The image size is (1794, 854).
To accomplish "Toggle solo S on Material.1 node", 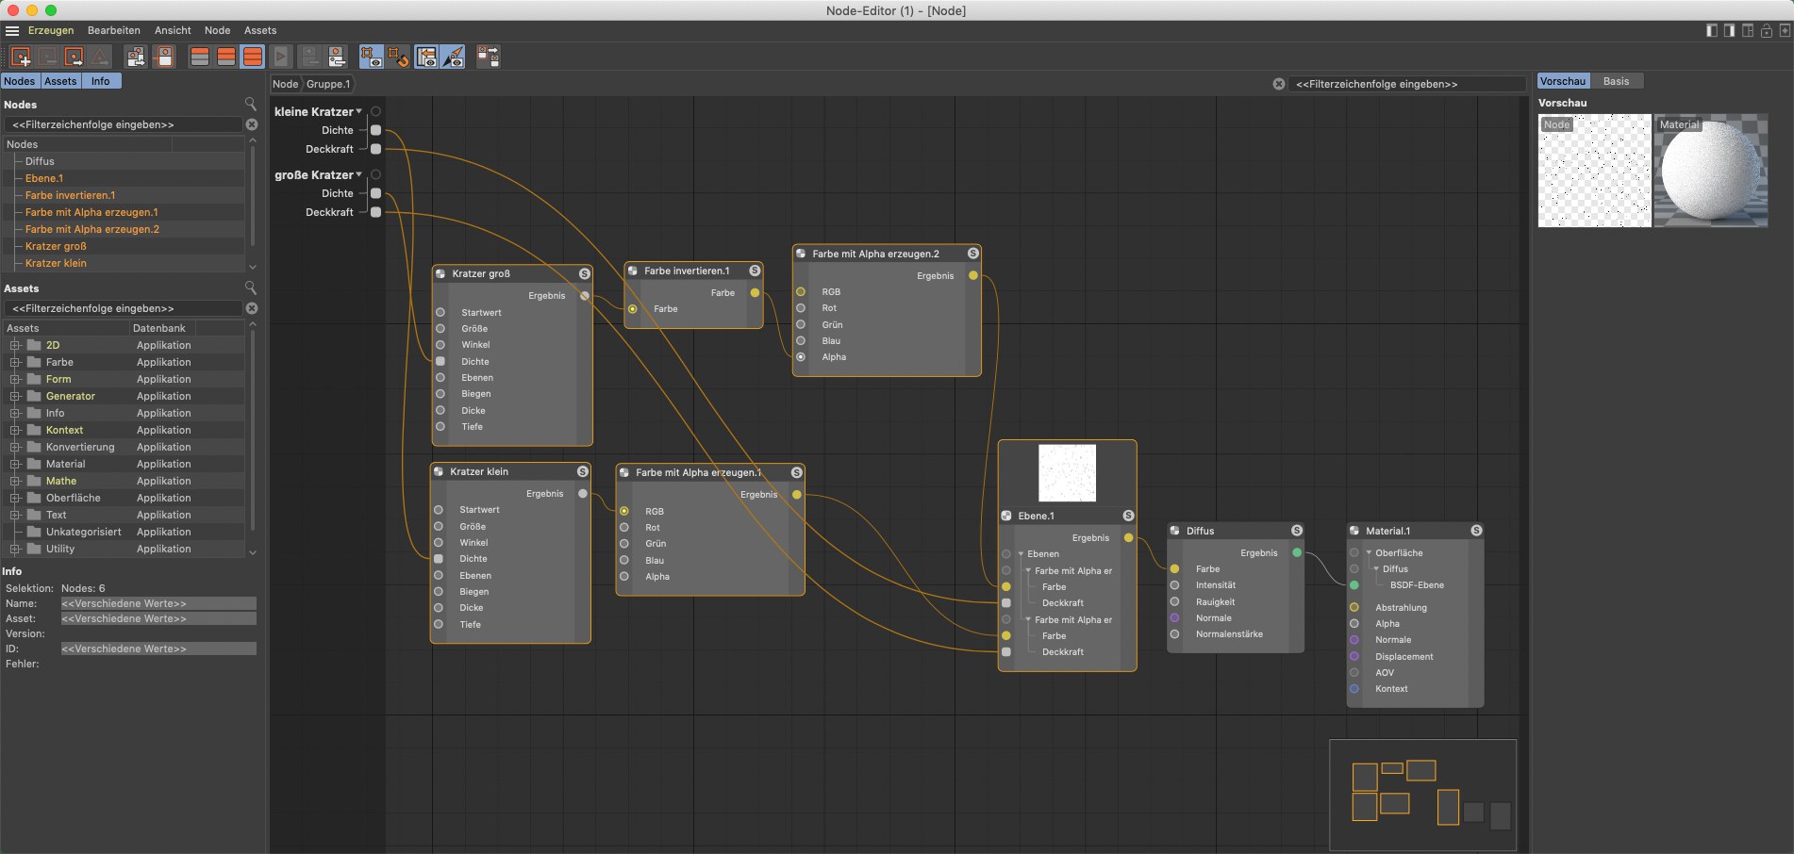I will coord(1476,531).
